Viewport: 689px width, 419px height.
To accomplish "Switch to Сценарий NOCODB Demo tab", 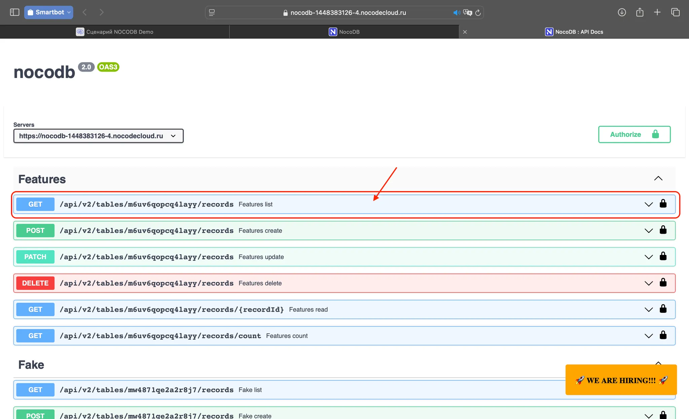I will [114, 32].
